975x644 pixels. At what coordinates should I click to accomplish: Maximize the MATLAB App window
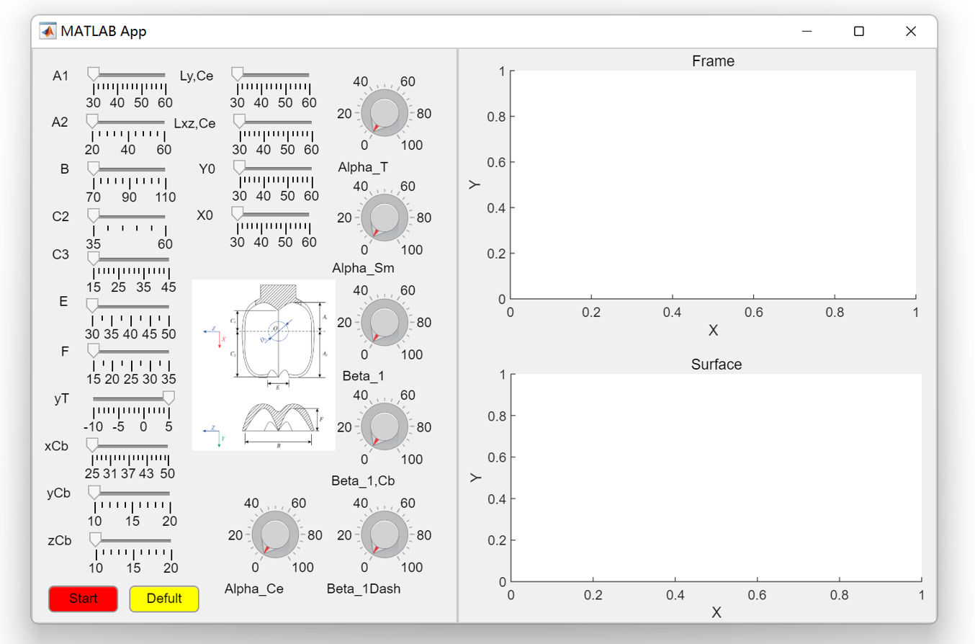click(x=858, y=31)
